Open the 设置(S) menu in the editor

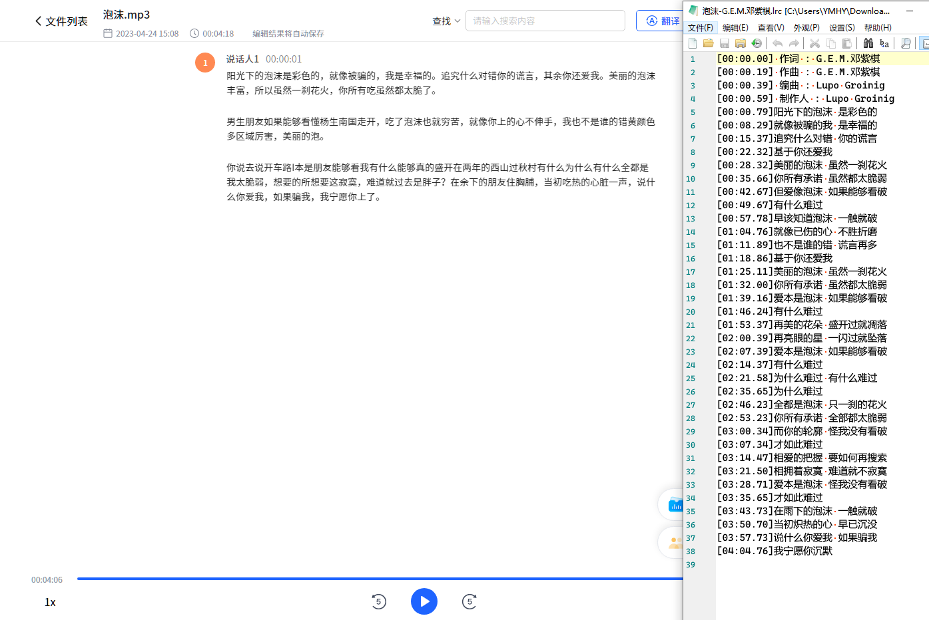coord(842,28)
